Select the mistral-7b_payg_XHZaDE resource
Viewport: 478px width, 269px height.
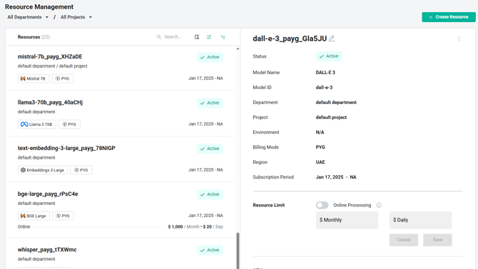coord(121,68)
